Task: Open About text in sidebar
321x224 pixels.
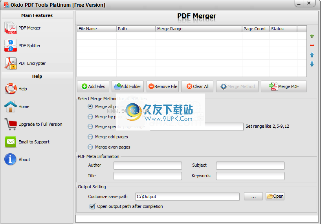Action: tap(24, 160)
